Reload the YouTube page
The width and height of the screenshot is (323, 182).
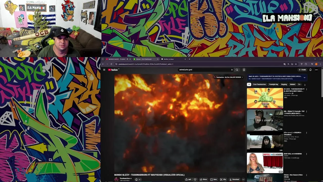click(111, 64)
